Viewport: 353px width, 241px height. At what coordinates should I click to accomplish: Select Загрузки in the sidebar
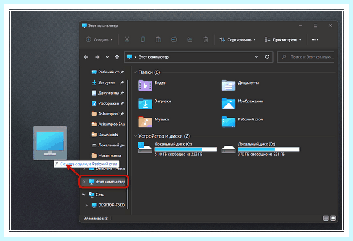coord(108,82)
